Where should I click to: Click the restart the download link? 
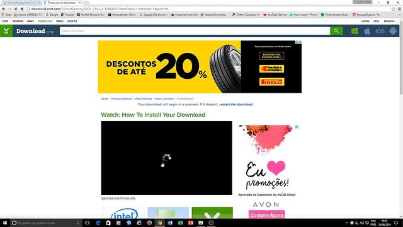coord(236,105)
